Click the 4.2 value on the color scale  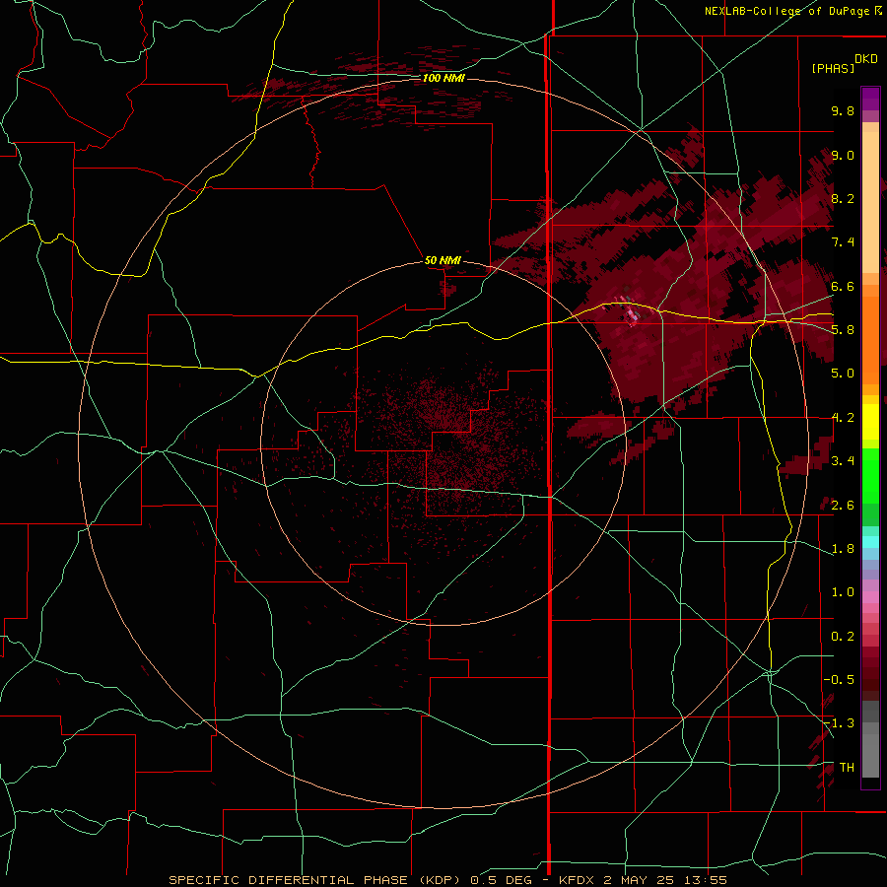(843, 418)
